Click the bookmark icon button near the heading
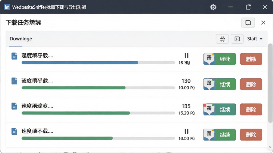The image size is (273, 153). pos(248,23)
